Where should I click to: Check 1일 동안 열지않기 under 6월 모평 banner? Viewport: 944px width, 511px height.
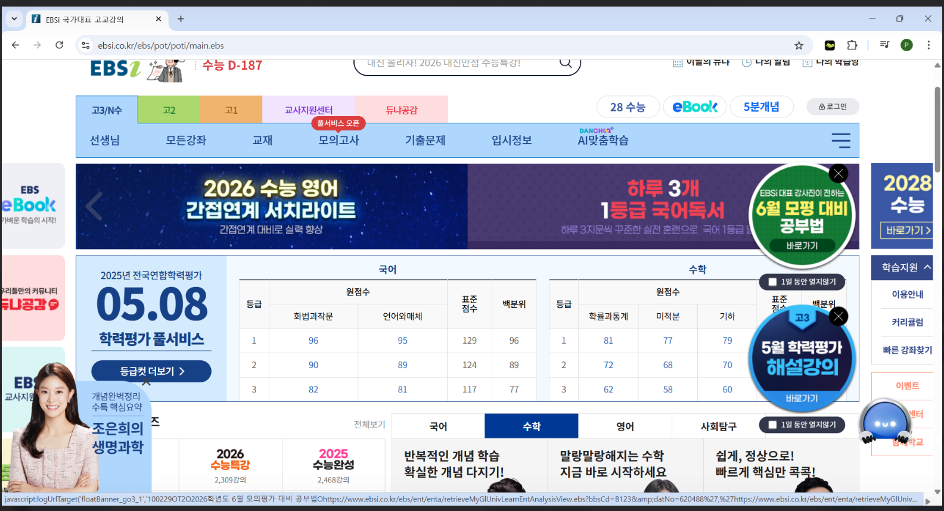773,282
